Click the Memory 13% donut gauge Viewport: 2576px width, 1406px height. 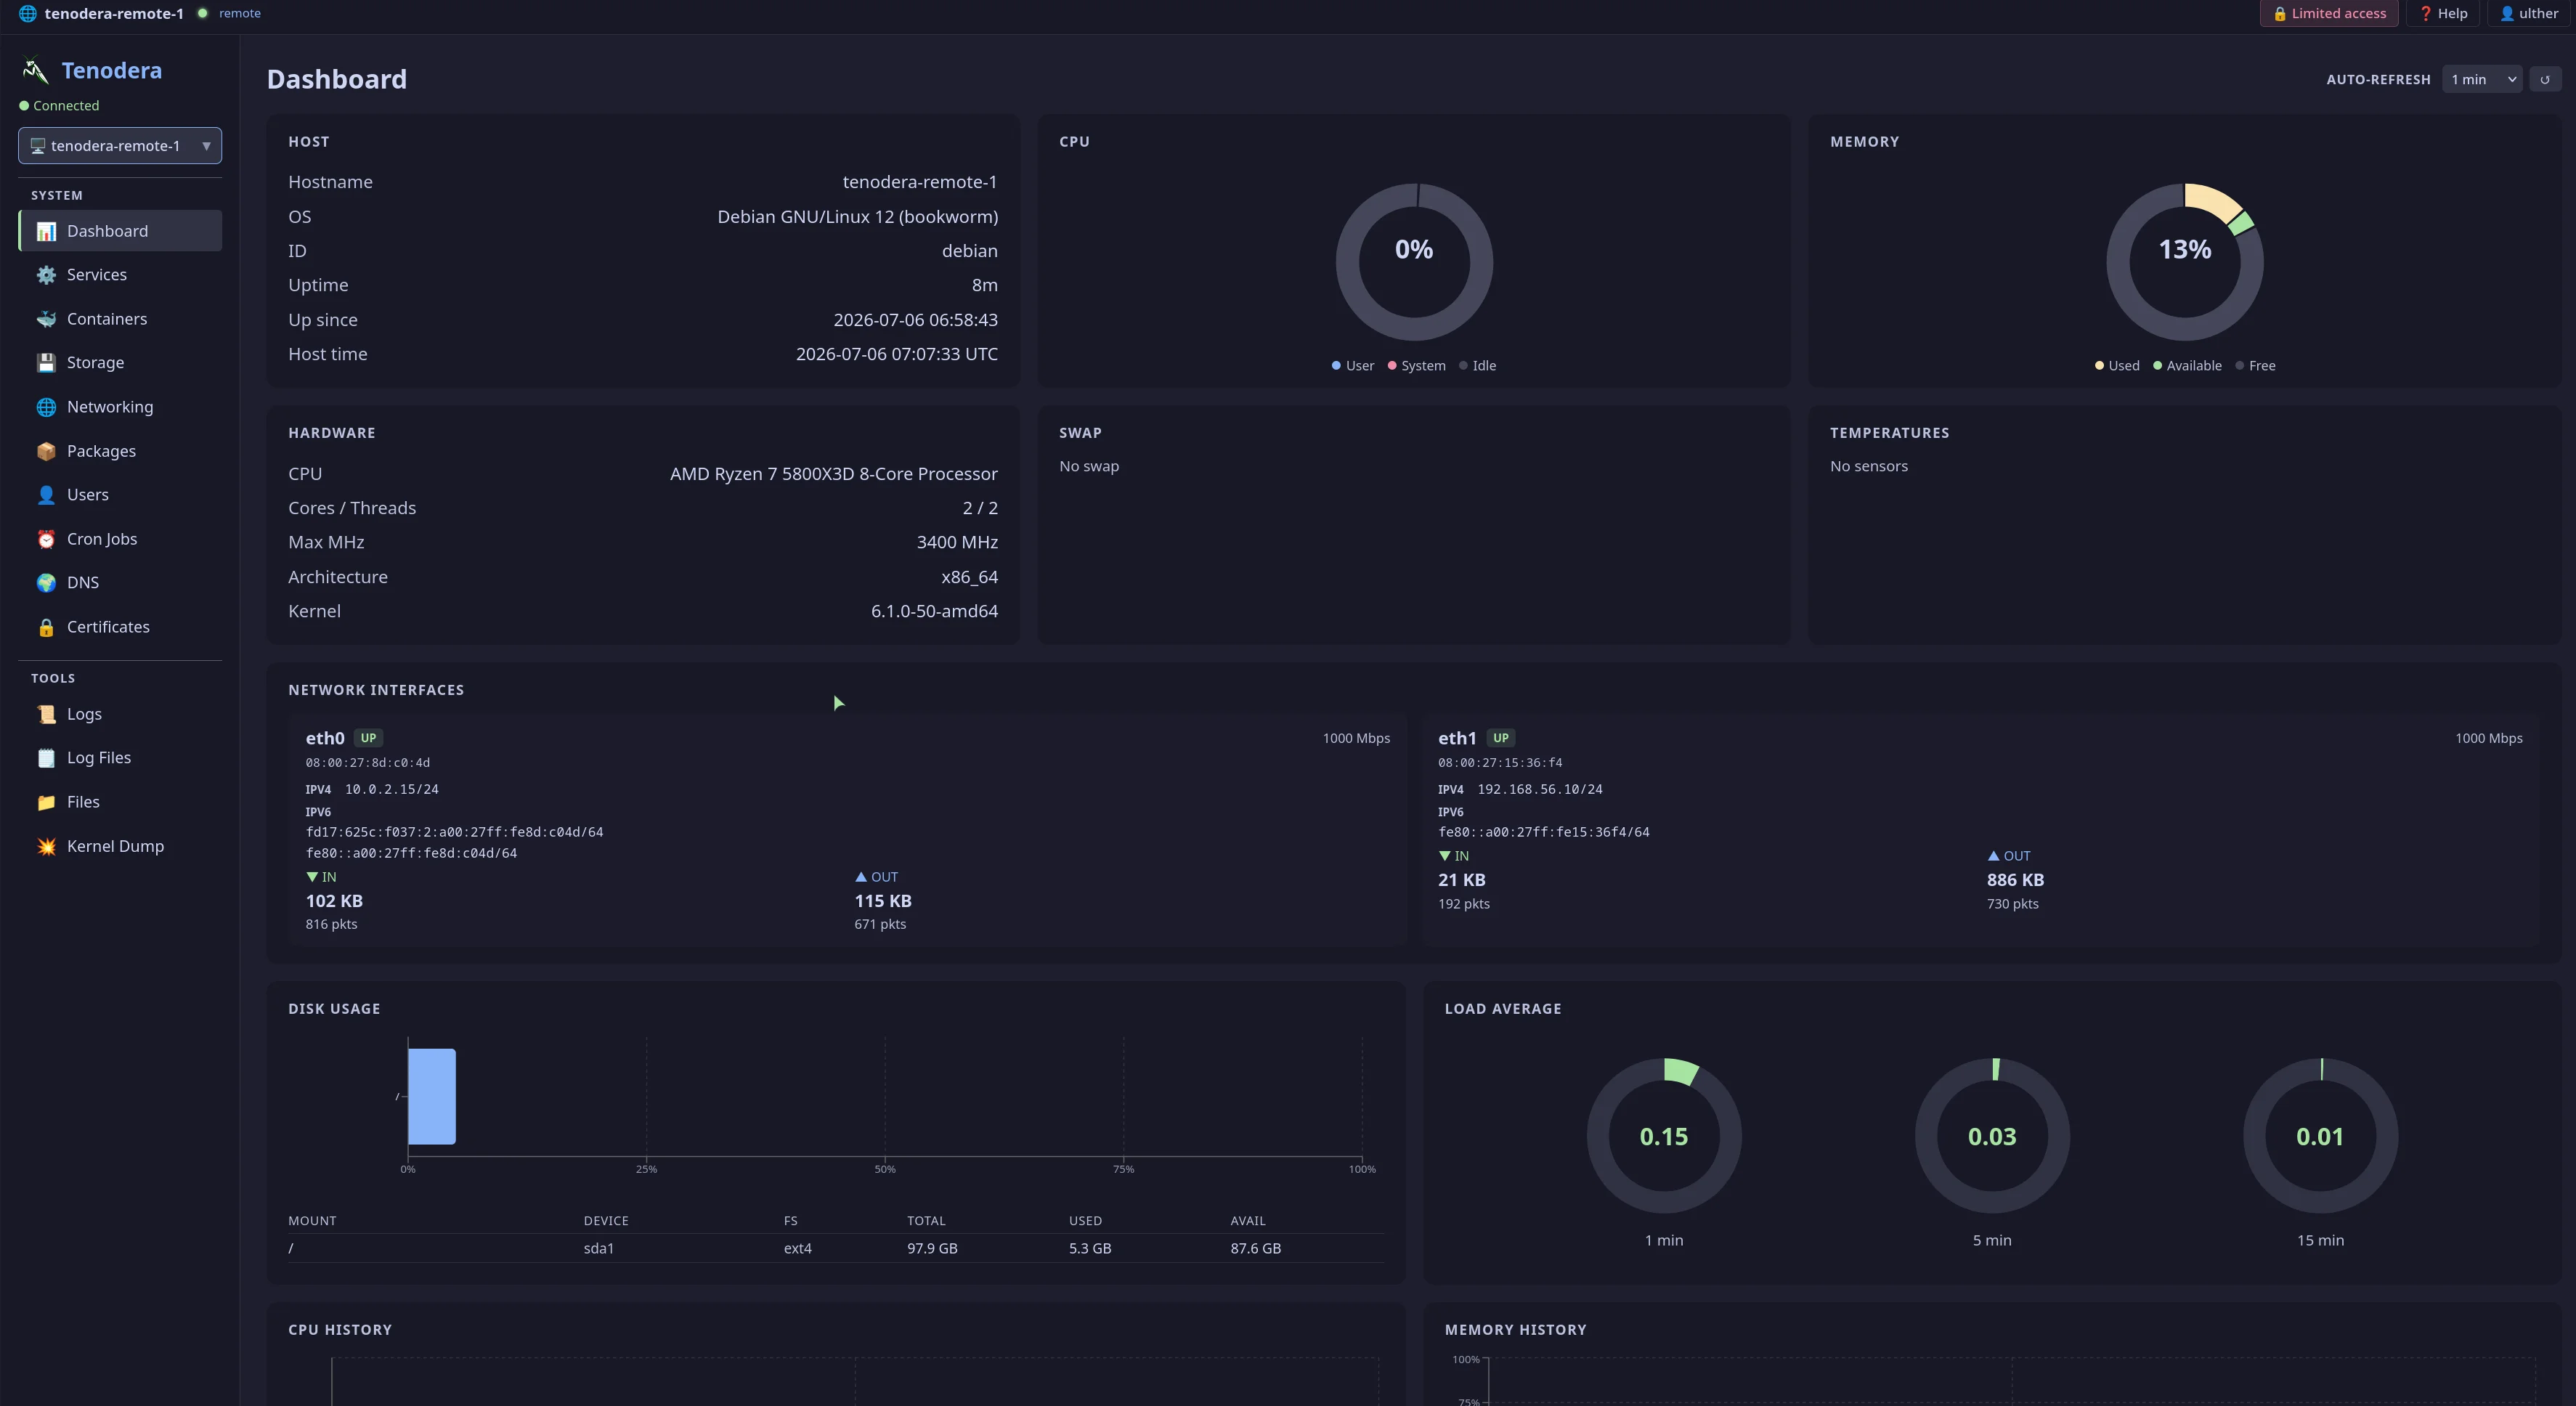click(2185, 262)
